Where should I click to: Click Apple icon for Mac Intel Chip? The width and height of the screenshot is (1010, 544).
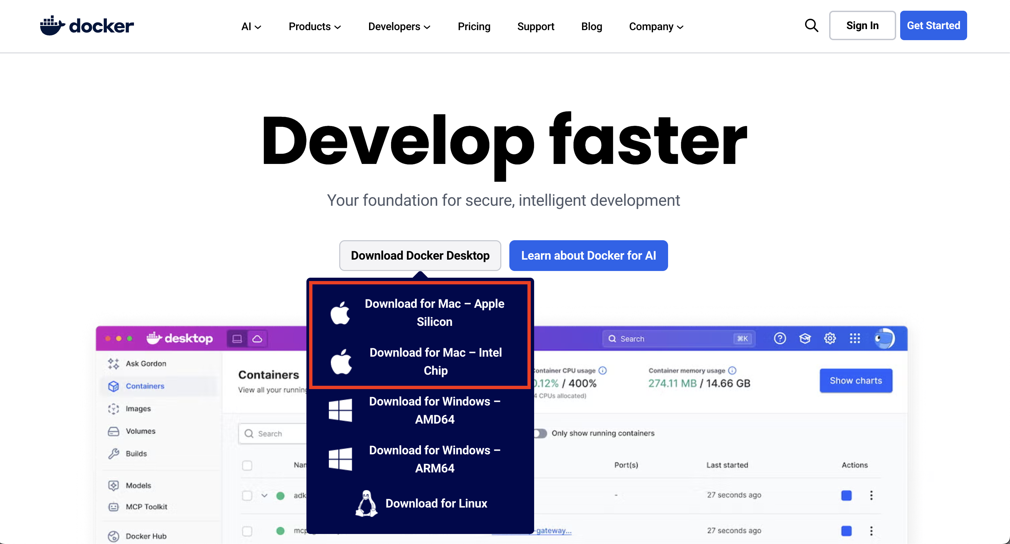pos(341,361)
